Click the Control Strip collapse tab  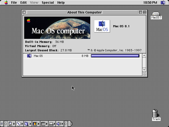(70, 124)
